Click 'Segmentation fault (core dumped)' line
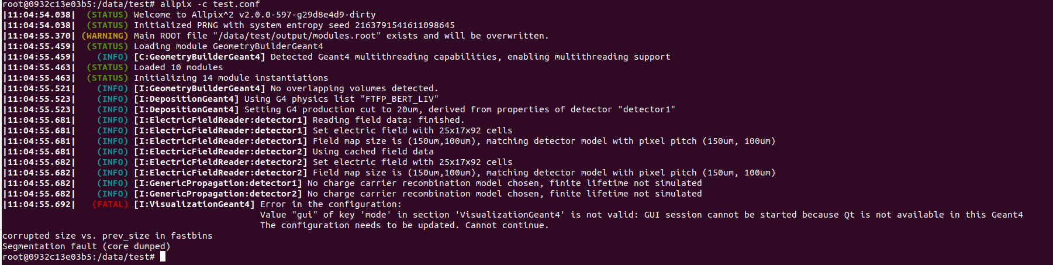 pyautogui.click(x=87, y=246)
